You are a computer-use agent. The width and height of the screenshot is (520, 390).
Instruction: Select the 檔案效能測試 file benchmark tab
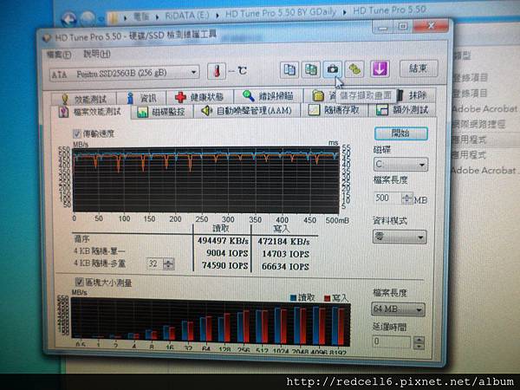click(x=90, y=112)
